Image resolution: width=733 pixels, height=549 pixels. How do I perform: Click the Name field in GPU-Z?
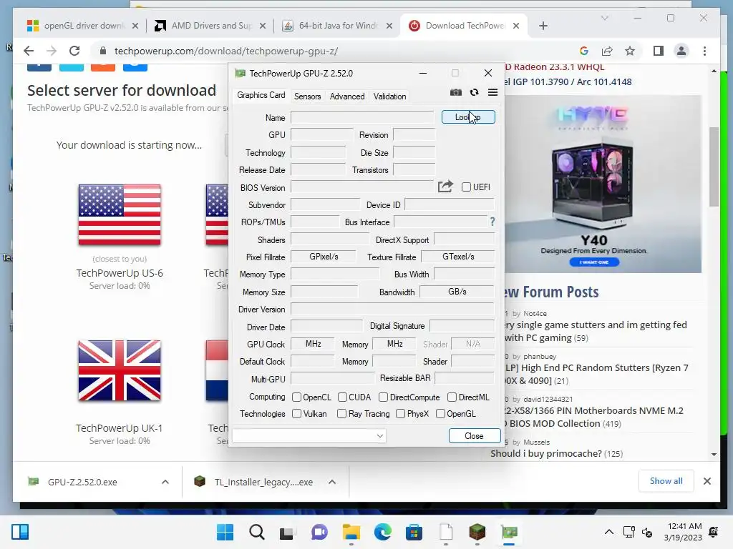361,118
